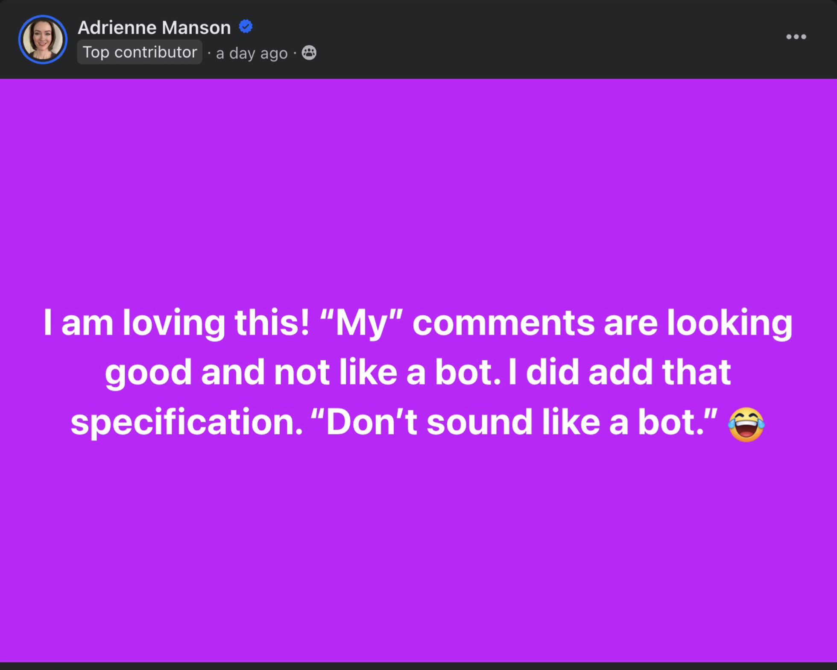837x670 pixels.
Task: Click the words 'I did add that'
Action: [x=620, y=373]
